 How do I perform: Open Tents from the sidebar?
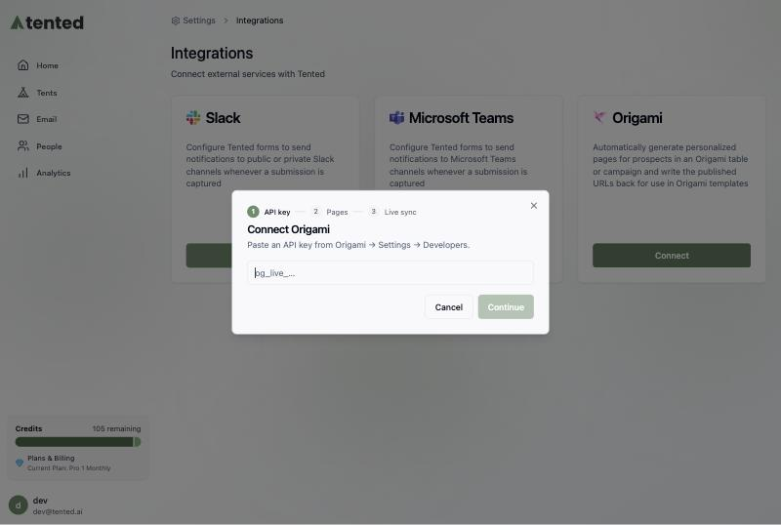pyautogui.click(x=46, y=93)
